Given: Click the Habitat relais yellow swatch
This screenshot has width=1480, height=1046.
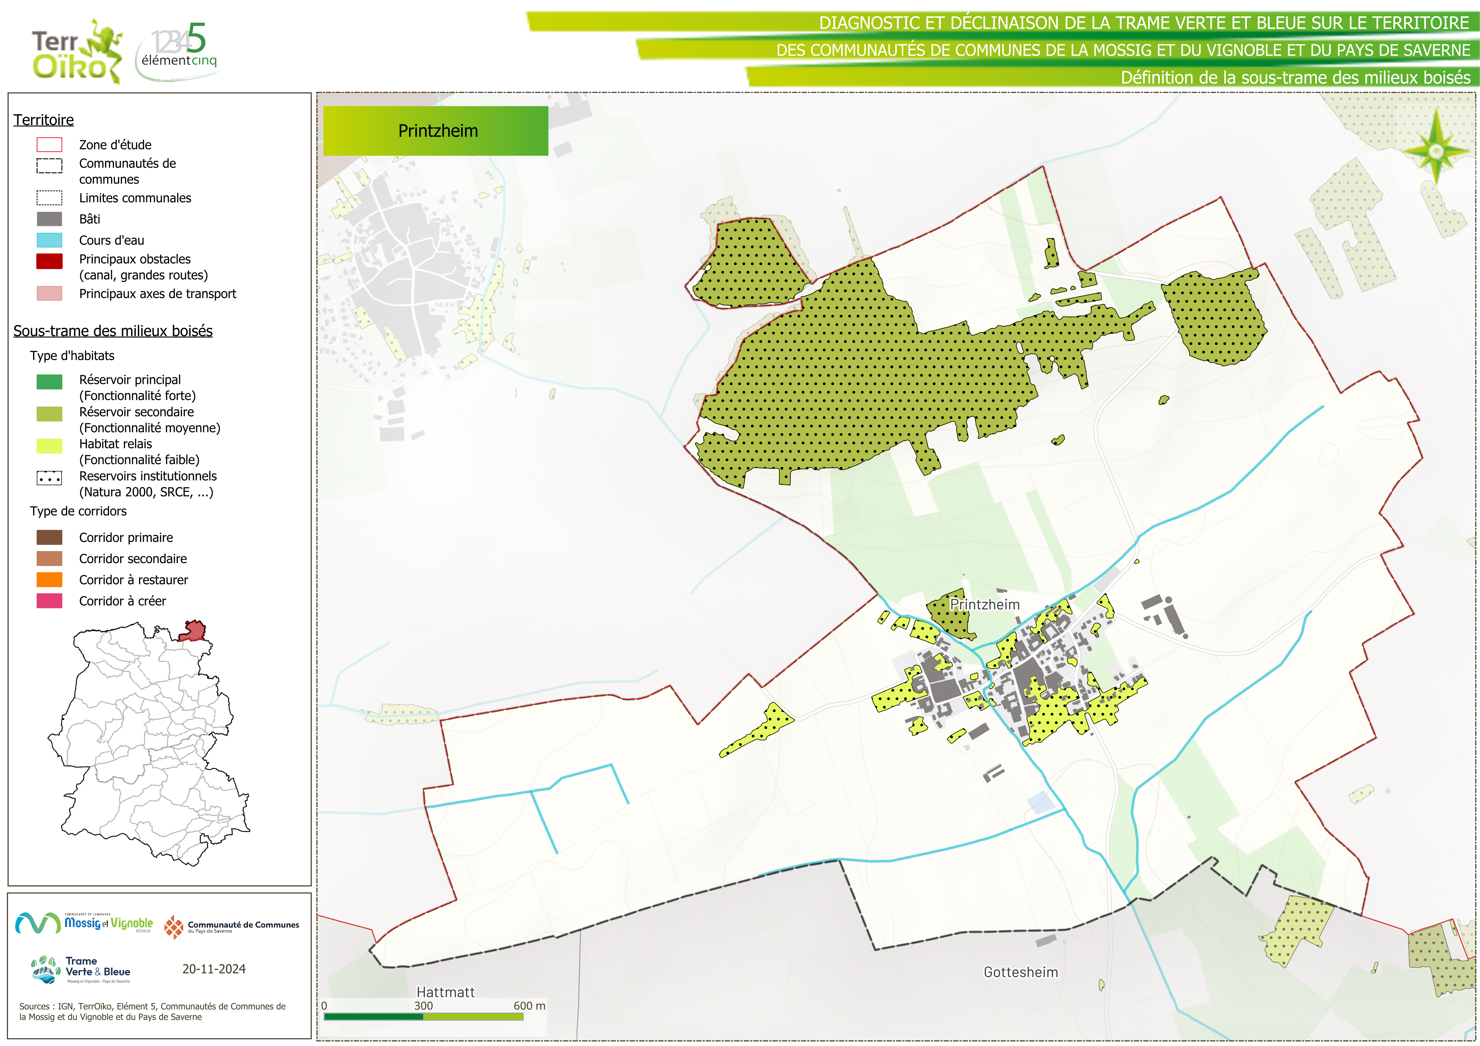Looking at the screenshot, I should 50,446.
